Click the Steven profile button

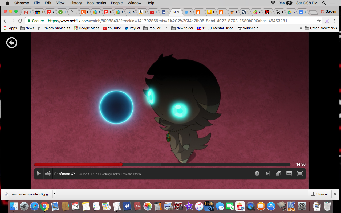(x=328, y=11)
